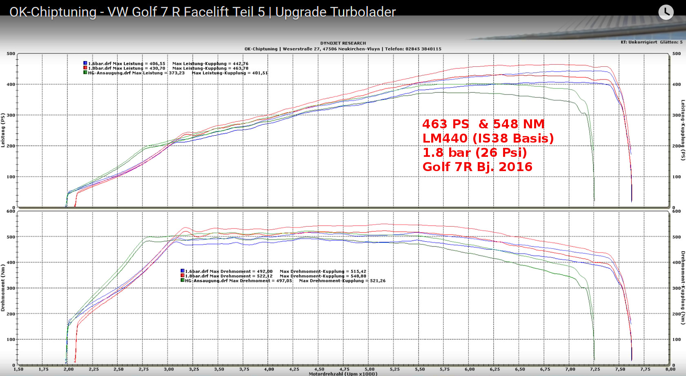Viewport: 686px width, 376px height.
Task: Click the "Drehmoment-Kupplung (Nm)" right axis label
Action: (683, 288)
